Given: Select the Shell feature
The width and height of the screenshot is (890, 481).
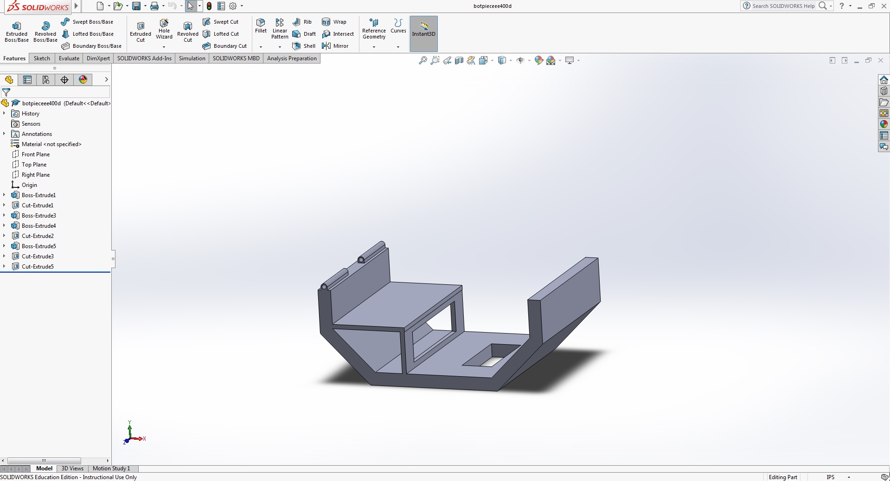Looking at the screenshot, I should tap(304, 46).
